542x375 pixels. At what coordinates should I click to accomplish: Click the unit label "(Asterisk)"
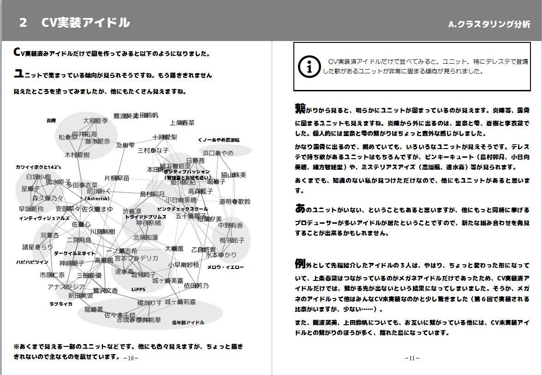[x=97, y=199]
